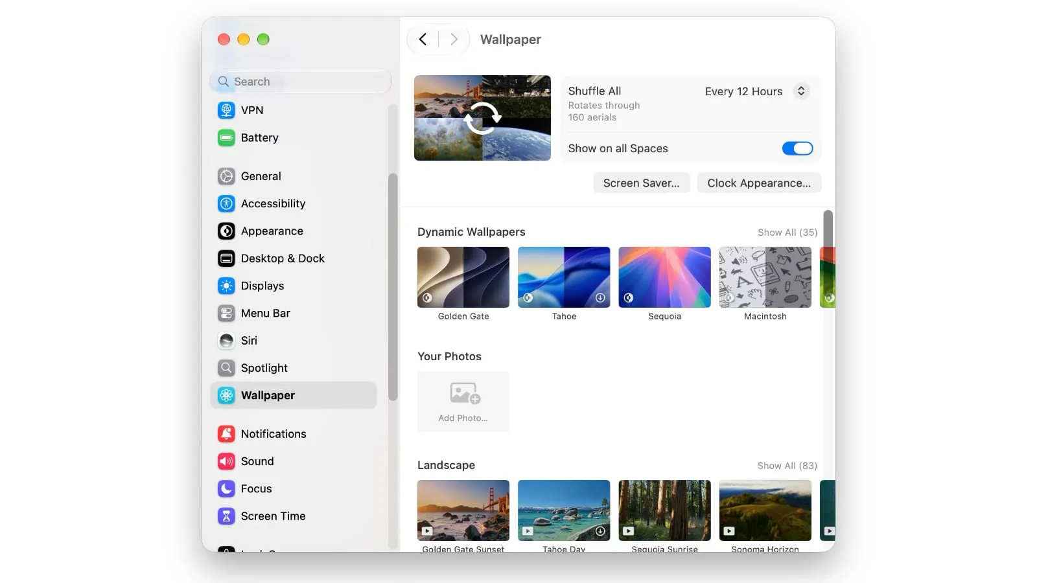Select the Sequoia Sunrise landscape thumbnail
The image size is (1037, 583).
[664, 510]
